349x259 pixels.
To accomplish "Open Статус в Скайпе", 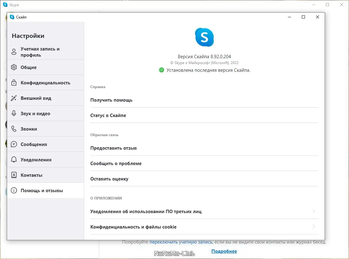I will (204, 115).
